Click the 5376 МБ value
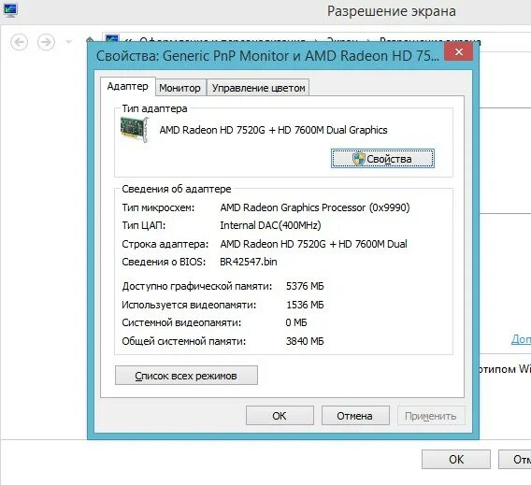 305,286
